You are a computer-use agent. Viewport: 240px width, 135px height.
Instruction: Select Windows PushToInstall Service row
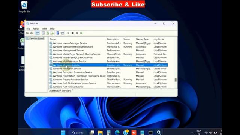click(x=108, y=87)
